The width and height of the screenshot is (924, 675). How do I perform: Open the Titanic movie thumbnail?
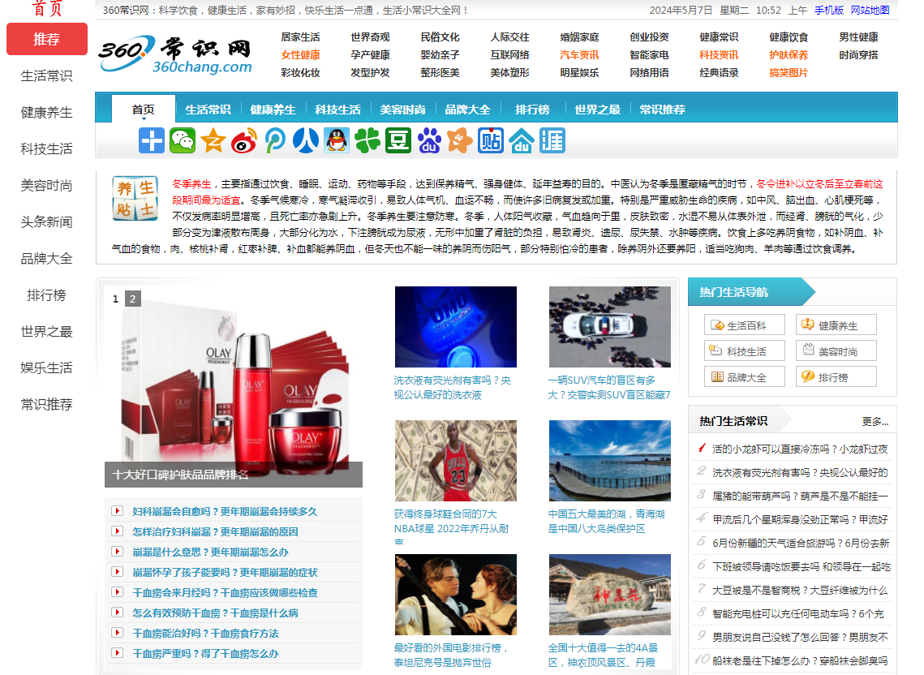pyautogui.click(x=456, y=594)
